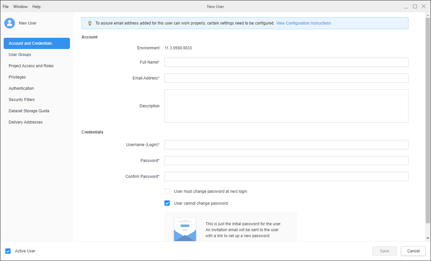Open View Configuration Instructions link

(303, 23)
